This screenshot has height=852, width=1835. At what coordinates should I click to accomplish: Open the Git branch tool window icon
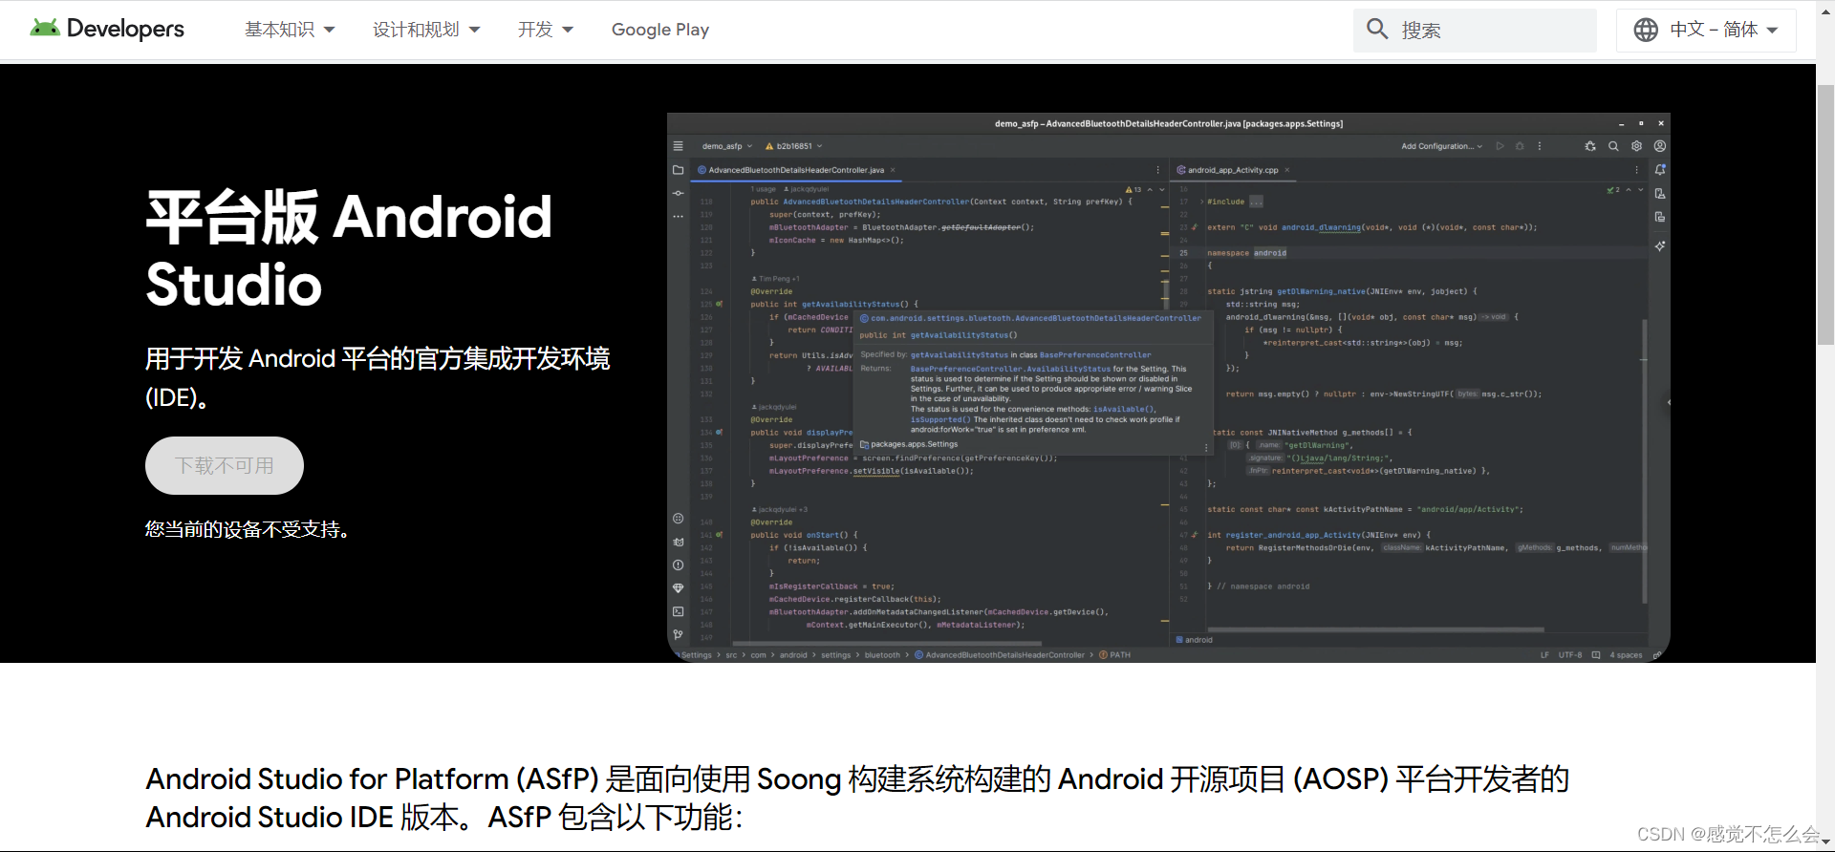(x=678, y=634)
